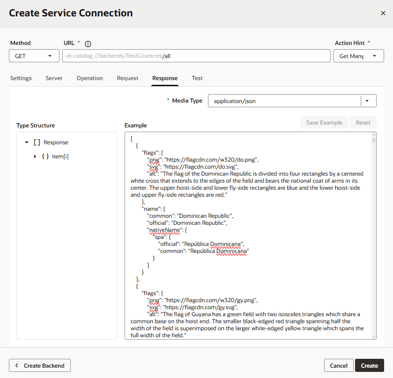Click the Example scrollbar thumb
Viewport: 393px width, 378px height.
(x=374, y=140)
